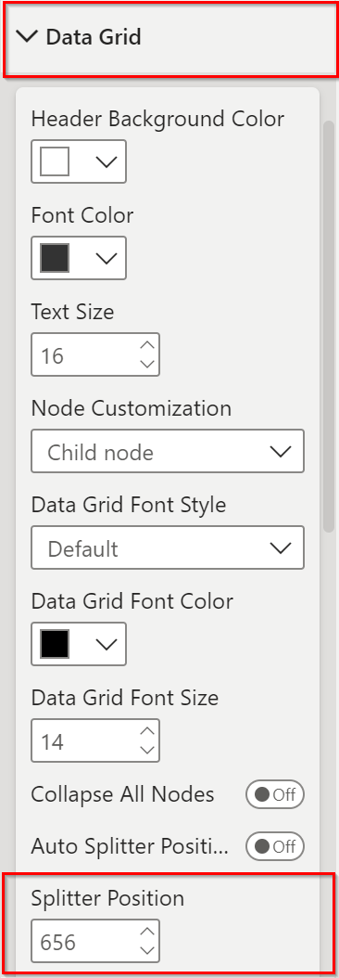Screen dimensions: 339x978
Task: Click the Node Customization label
Action: 132,408
